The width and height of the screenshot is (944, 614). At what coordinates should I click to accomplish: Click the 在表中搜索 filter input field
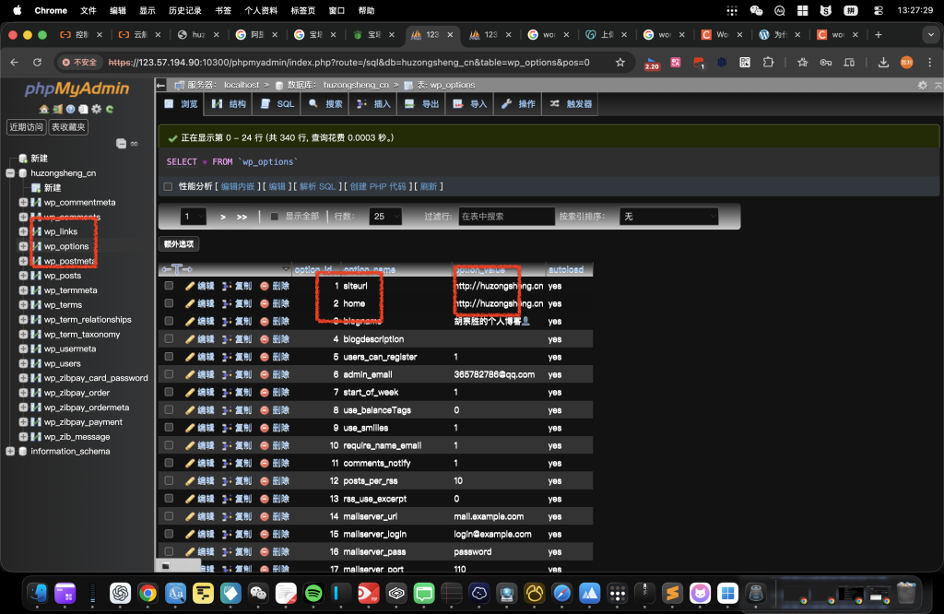pos(505,217)
